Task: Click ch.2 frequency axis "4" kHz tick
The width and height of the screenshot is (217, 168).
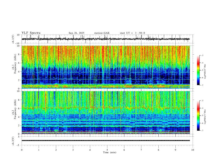Action: point(19,117)
